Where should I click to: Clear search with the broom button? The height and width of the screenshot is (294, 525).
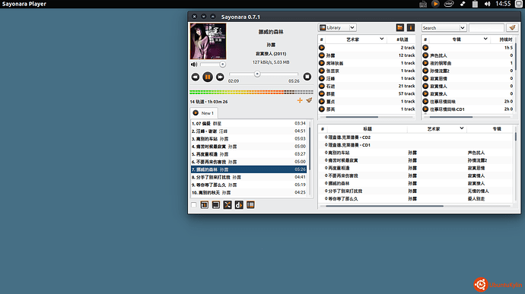click(x=512, y=28)
